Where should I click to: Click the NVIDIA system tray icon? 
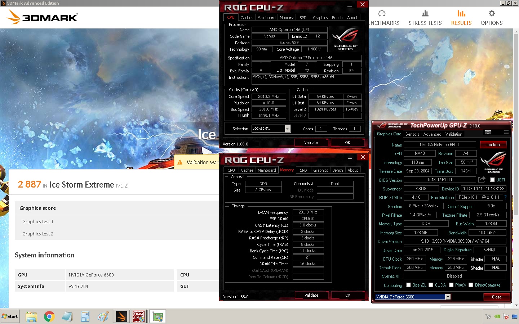coord(497,317)
